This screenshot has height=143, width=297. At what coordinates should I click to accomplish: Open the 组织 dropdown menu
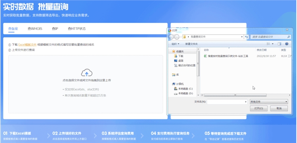point(175,44)
